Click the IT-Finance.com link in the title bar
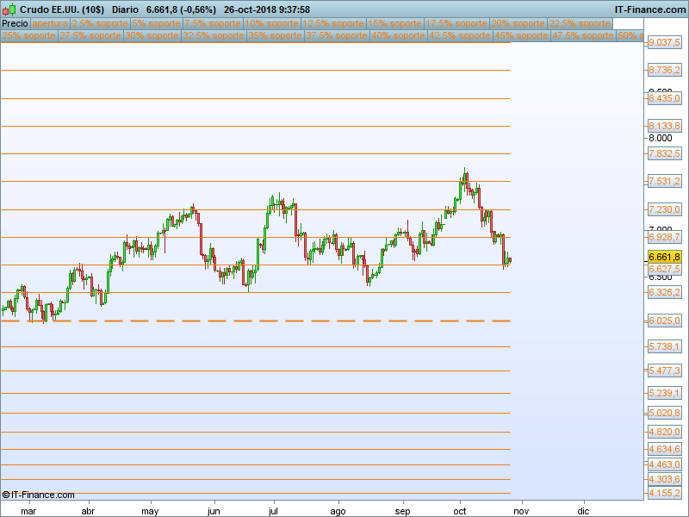 tap(649, 9)
